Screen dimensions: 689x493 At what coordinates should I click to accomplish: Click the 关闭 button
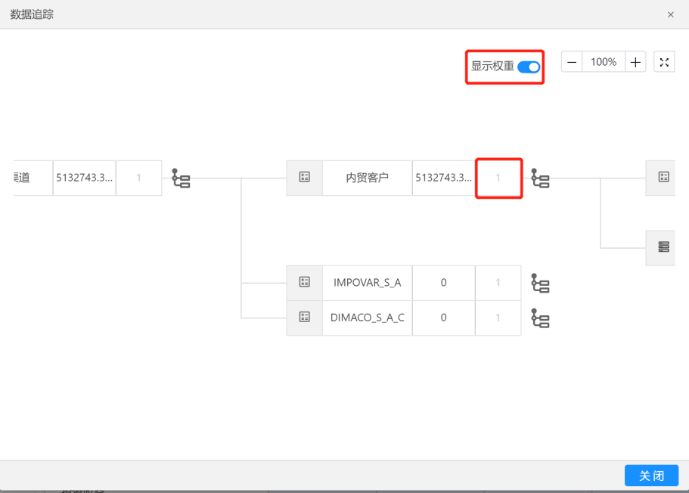coord(651,476)
